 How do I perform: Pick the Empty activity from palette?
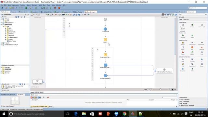point(183,48)
